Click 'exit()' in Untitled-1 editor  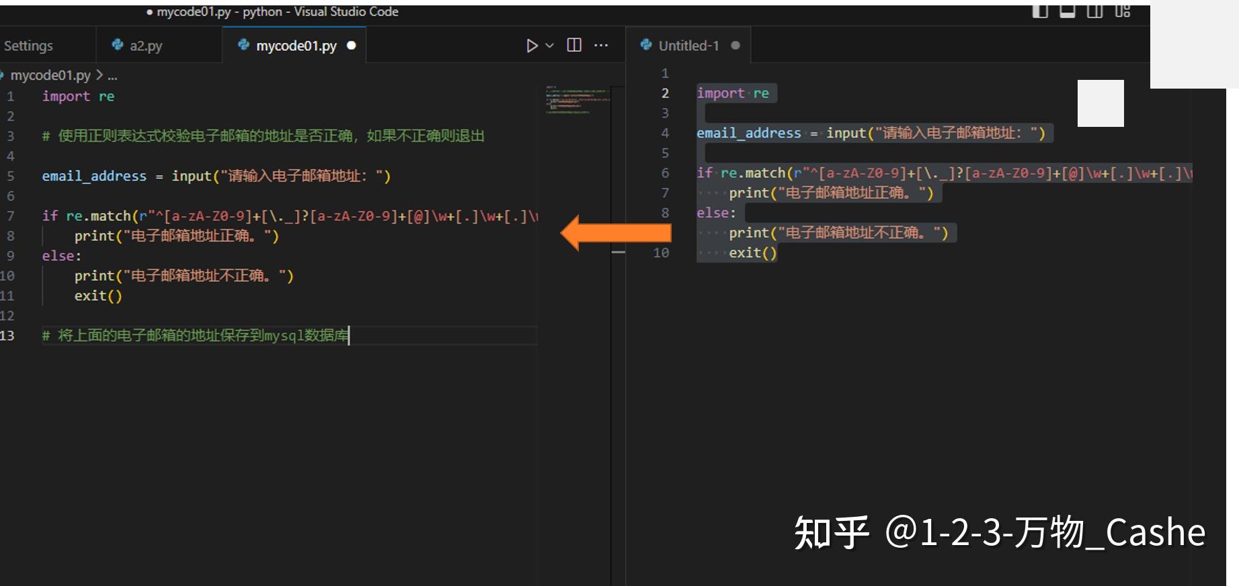click(x=753, y=252)
